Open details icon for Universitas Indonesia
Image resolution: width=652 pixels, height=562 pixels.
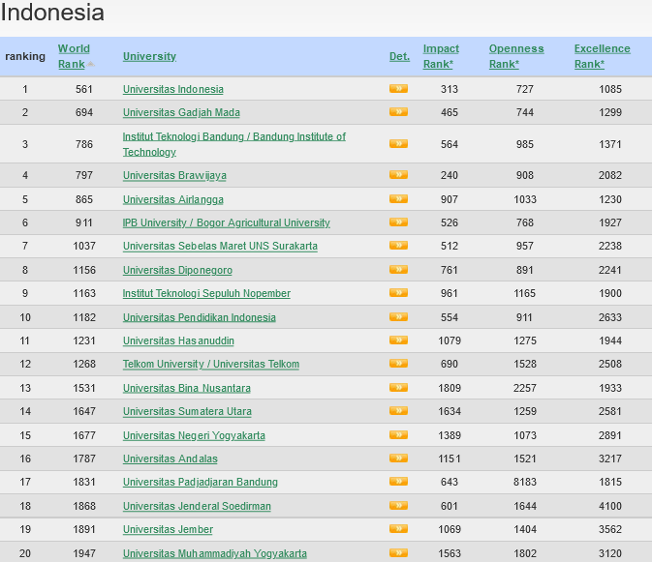coord(398,88)
